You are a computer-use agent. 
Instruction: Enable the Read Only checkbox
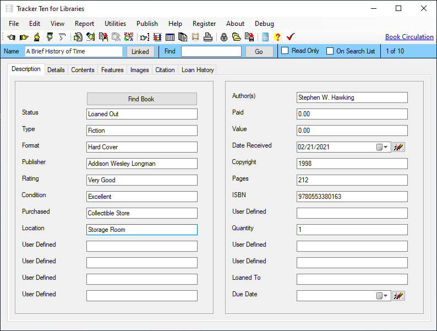(285, 51)
